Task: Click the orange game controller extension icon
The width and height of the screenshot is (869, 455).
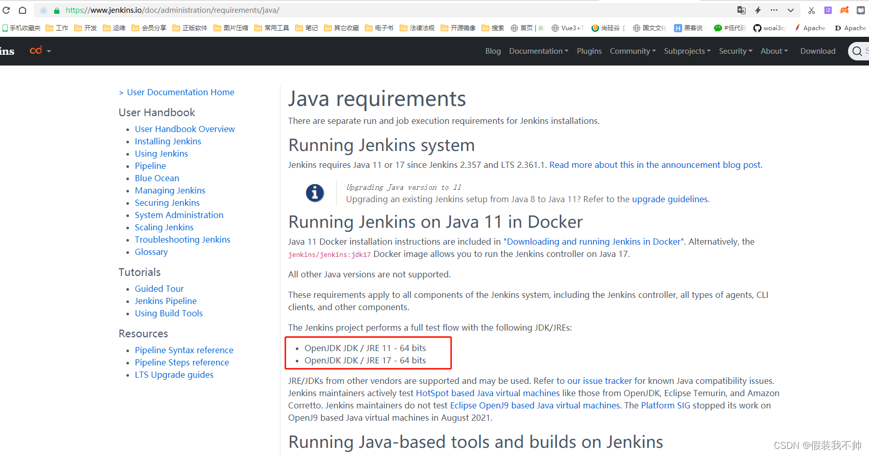Action: click(x=844, y=10)
